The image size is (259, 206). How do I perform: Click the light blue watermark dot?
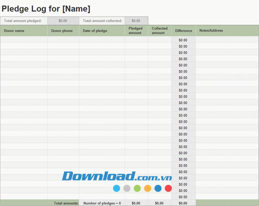(116, 188)
